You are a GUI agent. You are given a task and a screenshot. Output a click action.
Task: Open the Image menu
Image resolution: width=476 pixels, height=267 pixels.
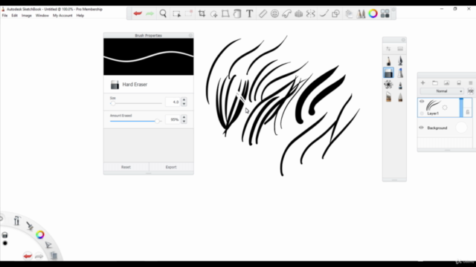point(27,16)
